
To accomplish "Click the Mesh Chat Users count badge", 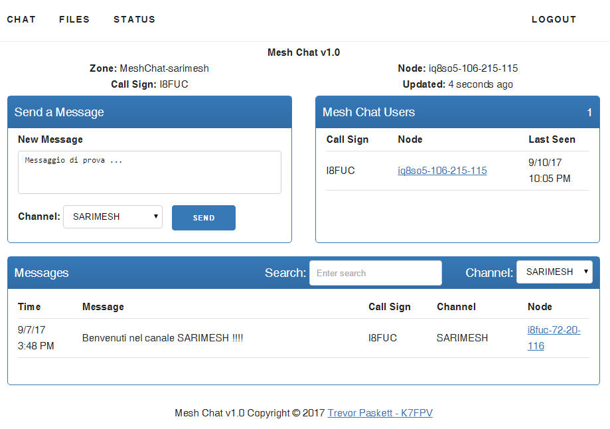I will 589,112.
